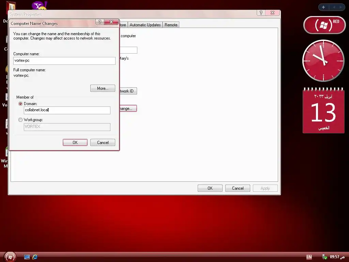
Task: Click help button in Computer Name Changes
Action: tap(100, 22)
